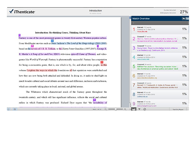Viewport: 196px width, 150px height.
Task: Click highlighted text 'spin-off Game of Thrones'
Action: pyautogui.click(x=83, y=54)
